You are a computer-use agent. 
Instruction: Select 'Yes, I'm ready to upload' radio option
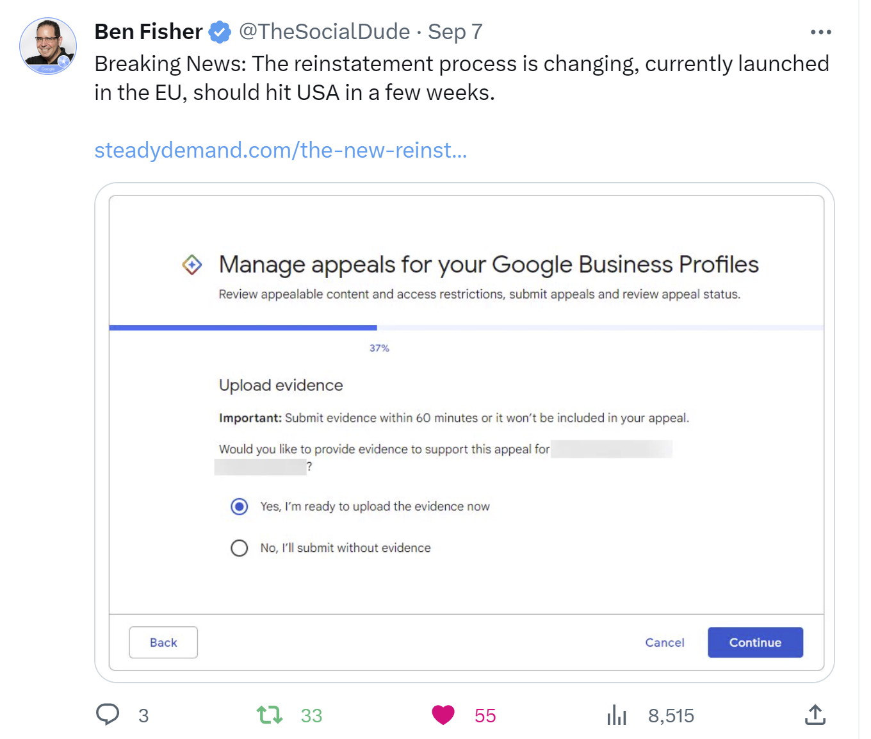pos(240,507)
